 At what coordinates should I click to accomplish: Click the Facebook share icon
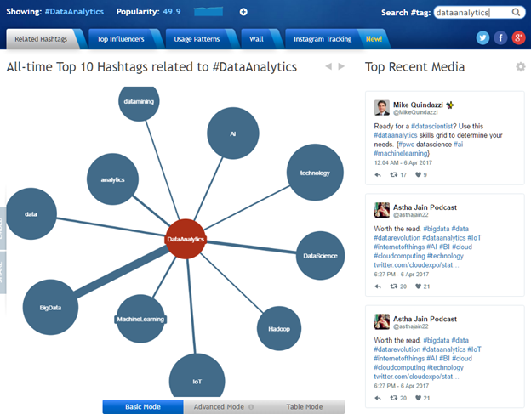tap(500, 38)
